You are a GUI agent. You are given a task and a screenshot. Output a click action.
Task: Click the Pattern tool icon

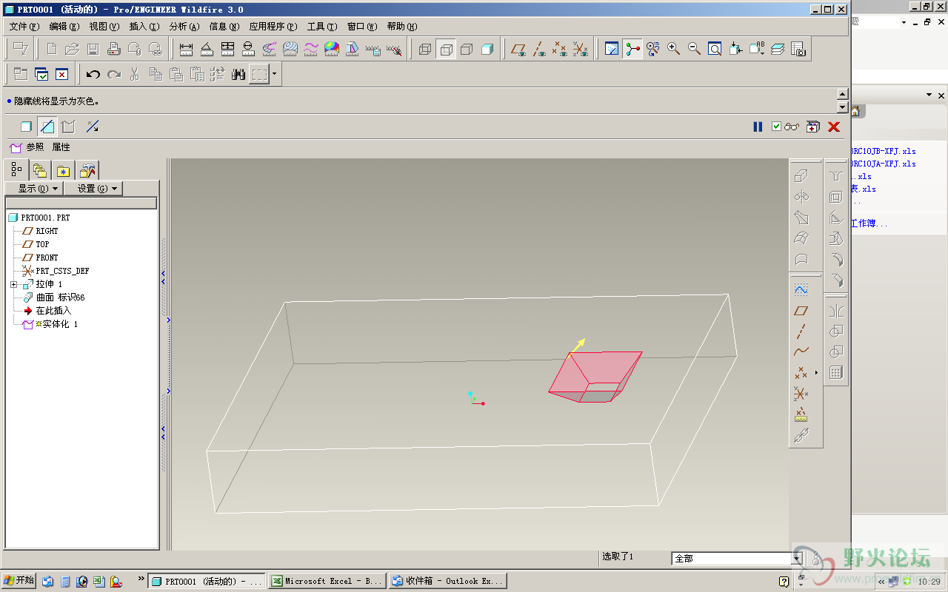(x=836, y=373)
